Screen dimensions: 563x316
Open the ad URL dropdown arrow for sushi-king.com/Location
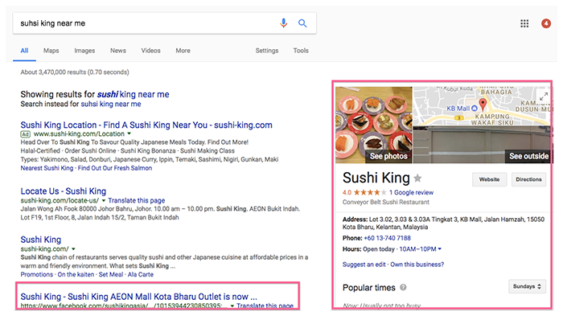[x=129, y=134]
